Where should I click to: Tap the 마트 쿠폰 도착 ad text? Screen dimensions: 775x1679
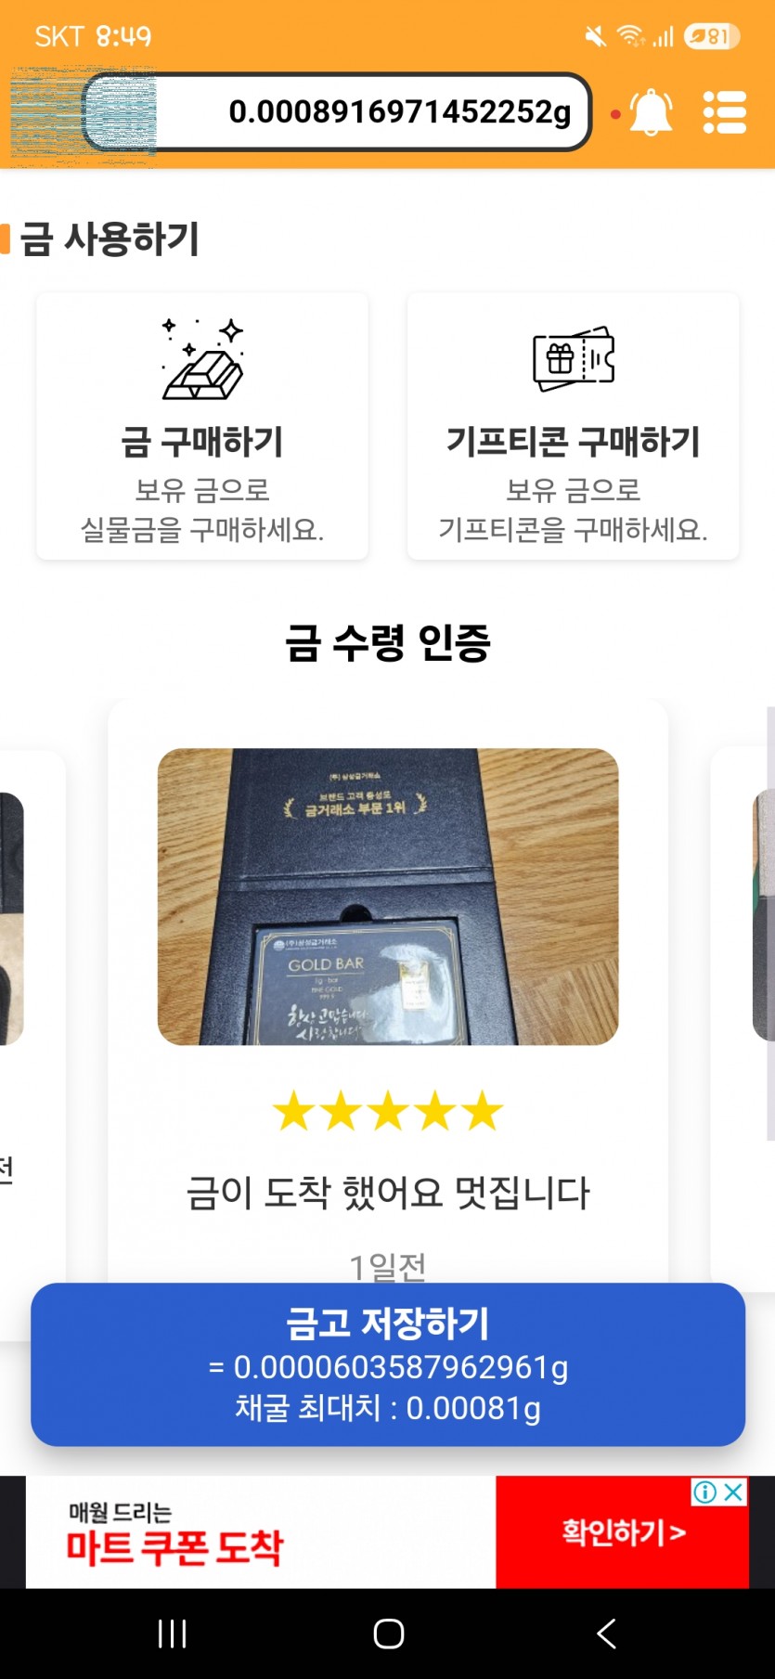174,1547
